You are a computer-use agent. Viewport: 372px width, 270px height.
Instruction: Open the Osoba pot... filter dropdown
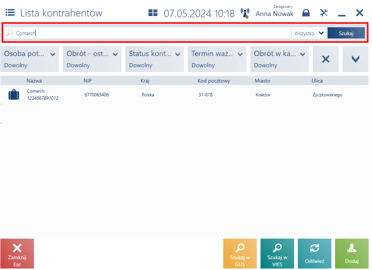(x=30, y=59)
